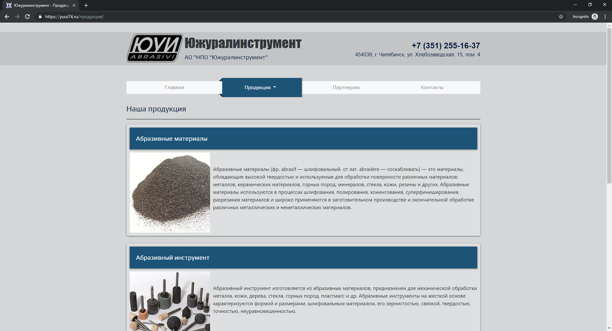612x331 pixels.
Task: Open the Партнерам menu item
Action: point(346,88)
